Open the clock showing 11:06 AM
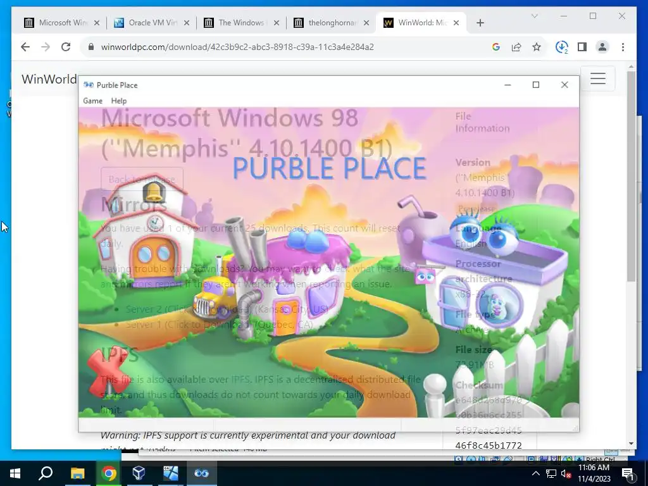Viewport: 648px width, 486px height. [594, 473]
